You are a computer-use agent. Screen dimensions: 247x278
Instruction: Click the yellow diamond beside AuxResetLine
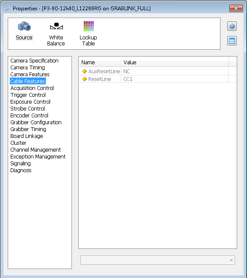point(84,71)
